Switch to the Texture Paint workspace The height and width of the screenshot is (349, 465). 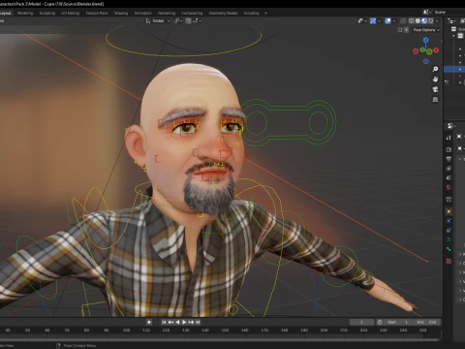click(x=97, y=14)
